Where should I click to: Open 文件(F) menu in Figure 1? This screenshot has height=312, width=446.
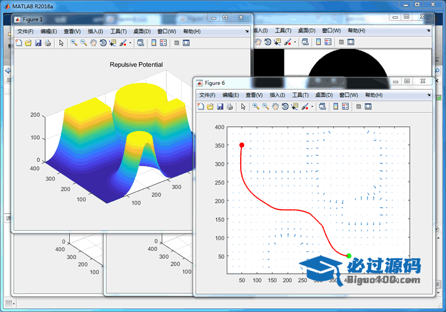(x=26, y=31)
